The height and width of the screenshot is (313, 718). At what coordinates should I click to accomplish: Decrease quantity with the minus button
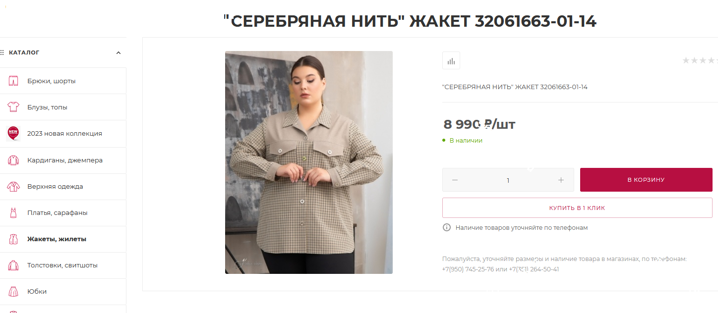coord(455,180)
